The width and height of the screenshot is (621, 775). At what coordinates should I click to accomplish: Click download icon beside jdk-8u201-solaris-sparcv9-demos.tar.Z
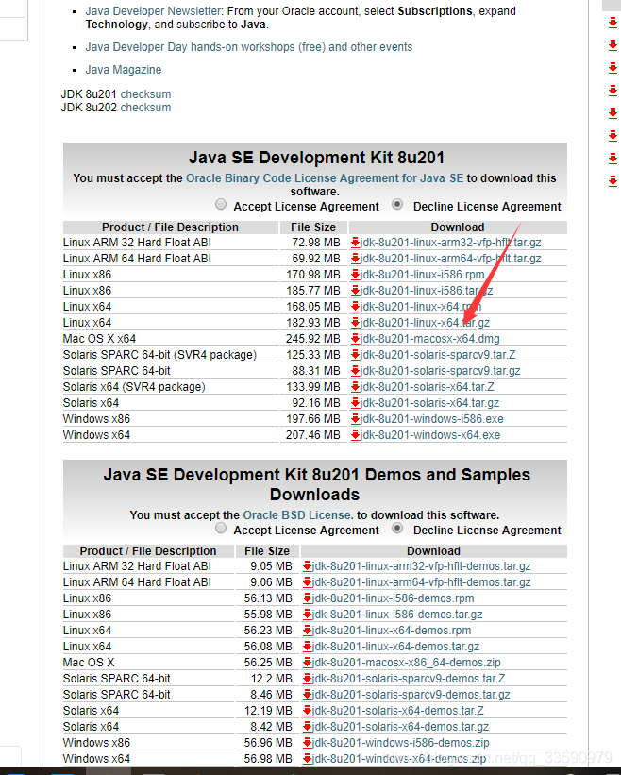(x=308, y=679)
